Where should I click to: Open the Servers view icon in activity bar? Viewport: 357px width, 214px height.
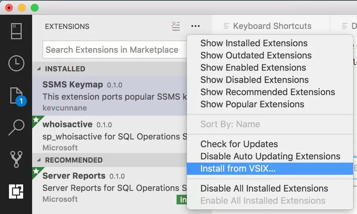16,31
